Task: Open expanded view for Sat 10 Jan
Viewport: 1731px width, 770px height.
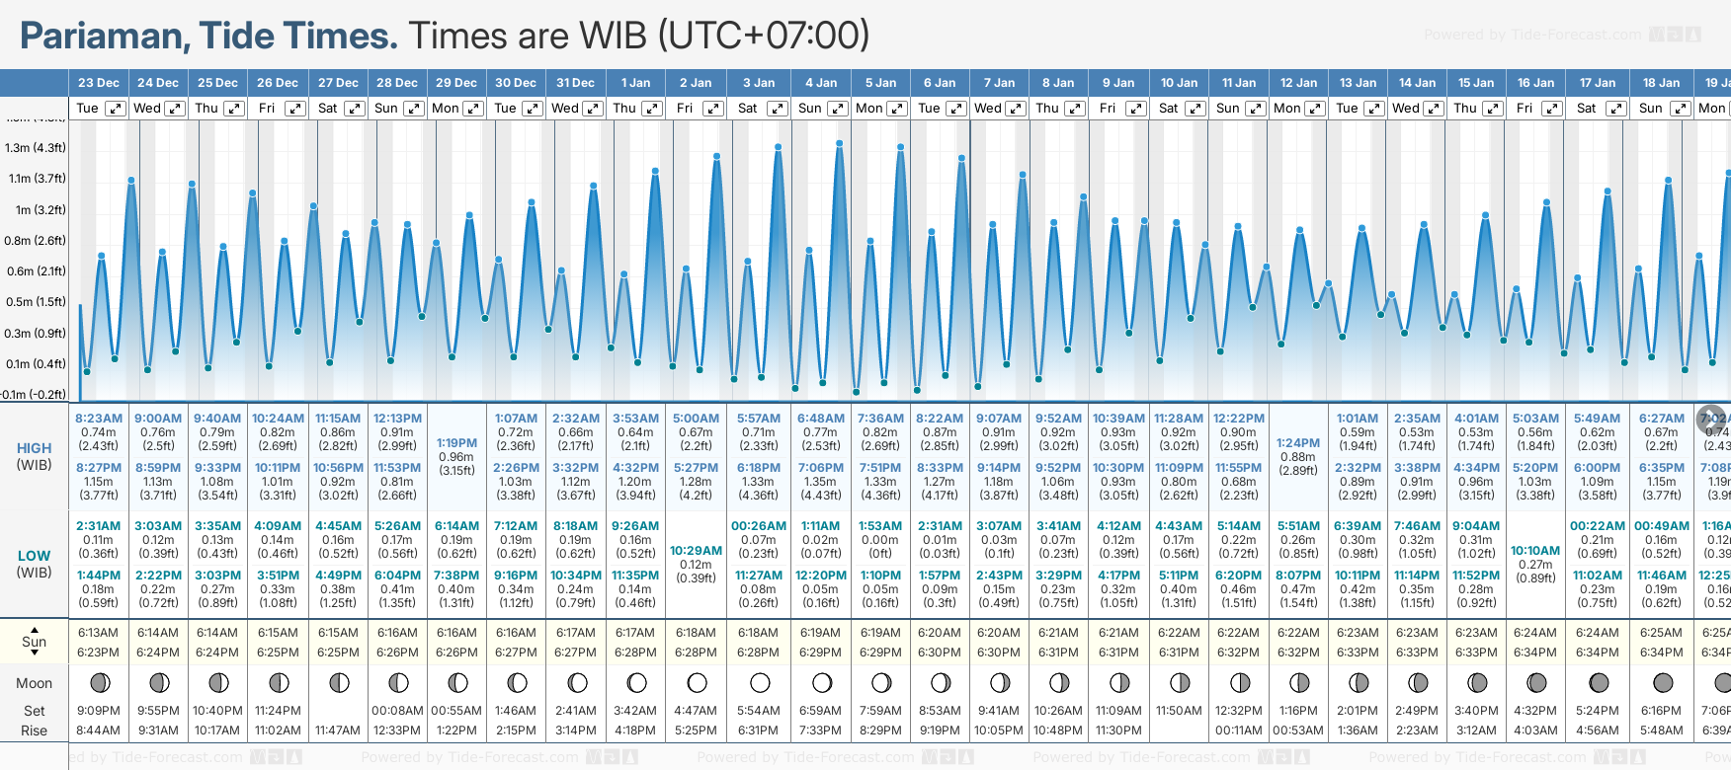Action: 1195,109
